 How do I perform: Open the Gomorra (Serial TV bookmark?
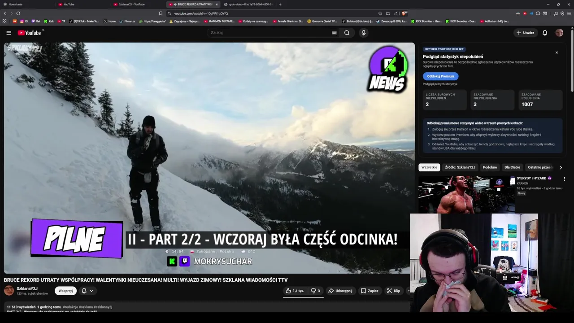pyautogui.click(x=322, y=21)
